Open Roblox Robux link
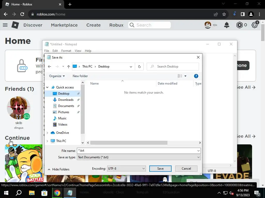Screen dimensions: 265x198 click(x=116, y=25)
